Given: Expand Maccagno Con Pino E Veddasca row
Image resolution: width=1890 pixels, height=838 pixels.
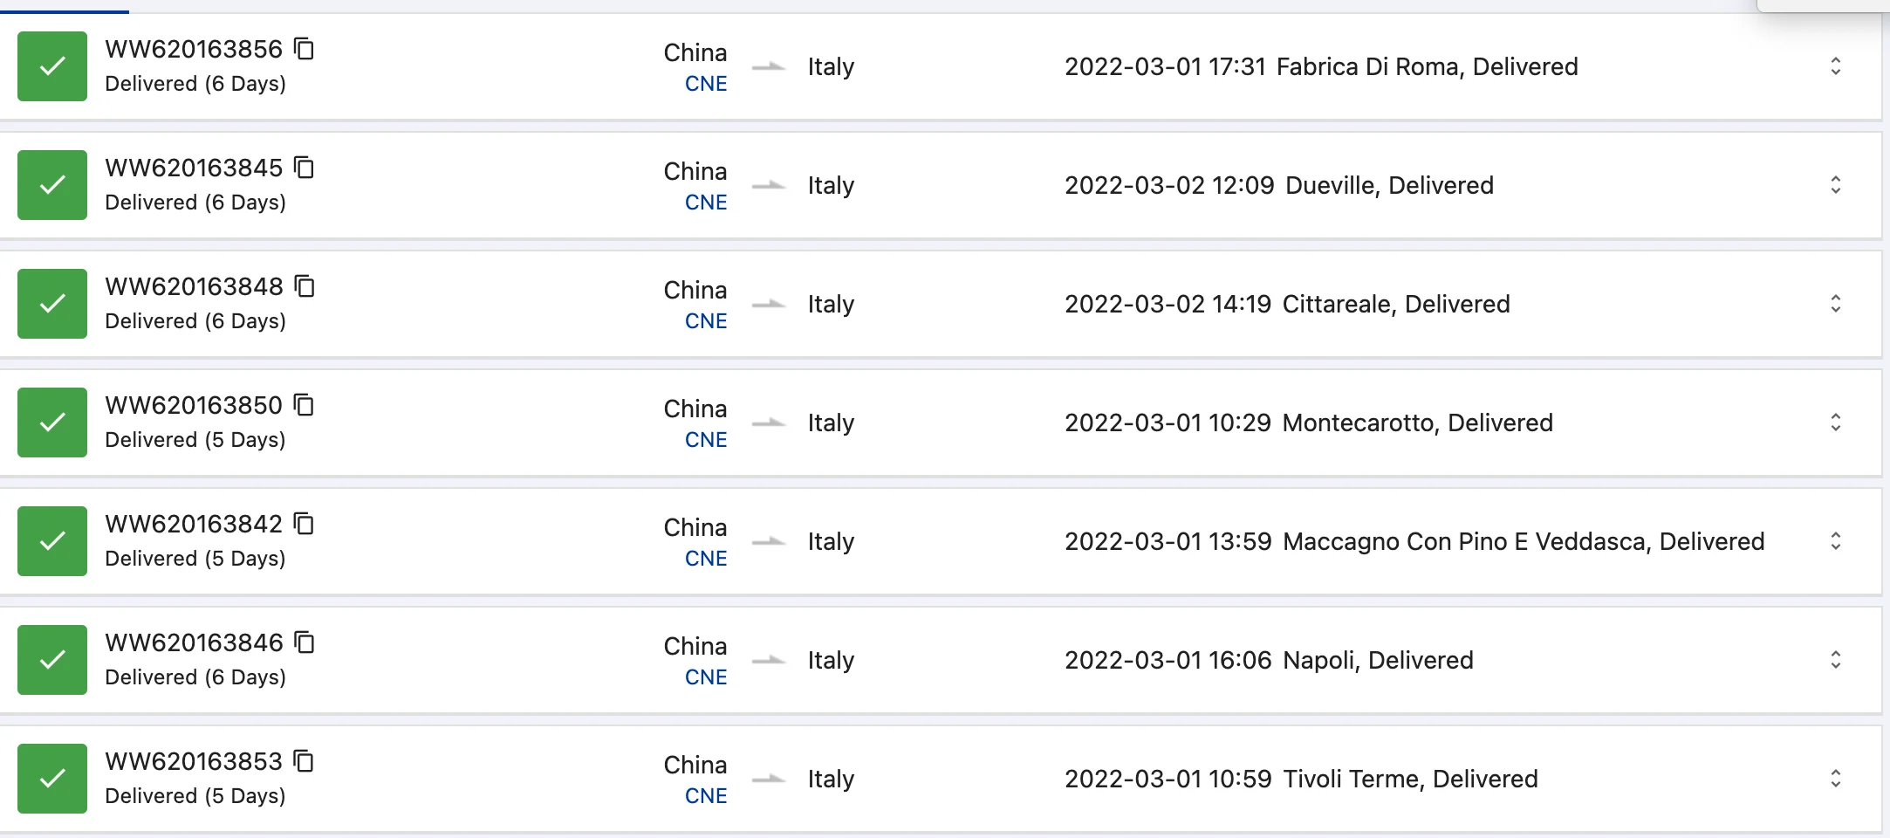Looking at the screenshot, I should pyautogui.click(x=1835, y=541).
